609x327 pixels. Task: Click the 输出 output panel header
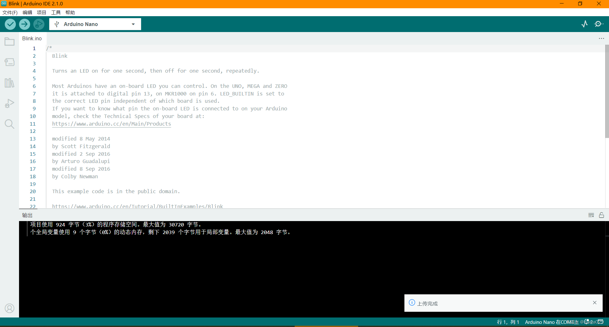coord(27,215)
